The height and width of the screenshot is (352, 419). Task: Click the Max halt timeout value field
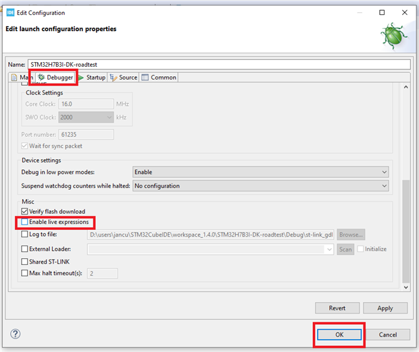point(102,273)
